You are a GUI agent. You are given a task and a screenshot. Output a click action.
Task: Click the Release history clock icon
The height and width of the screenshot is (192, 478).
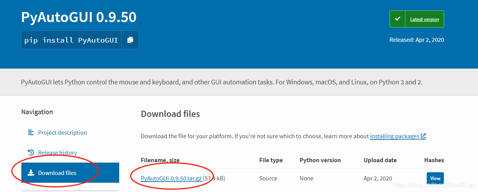(x=31, y=153)
